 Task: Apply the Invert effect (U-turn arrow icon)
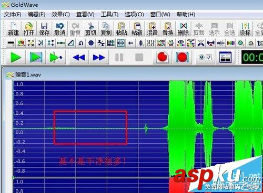(81, 43)
